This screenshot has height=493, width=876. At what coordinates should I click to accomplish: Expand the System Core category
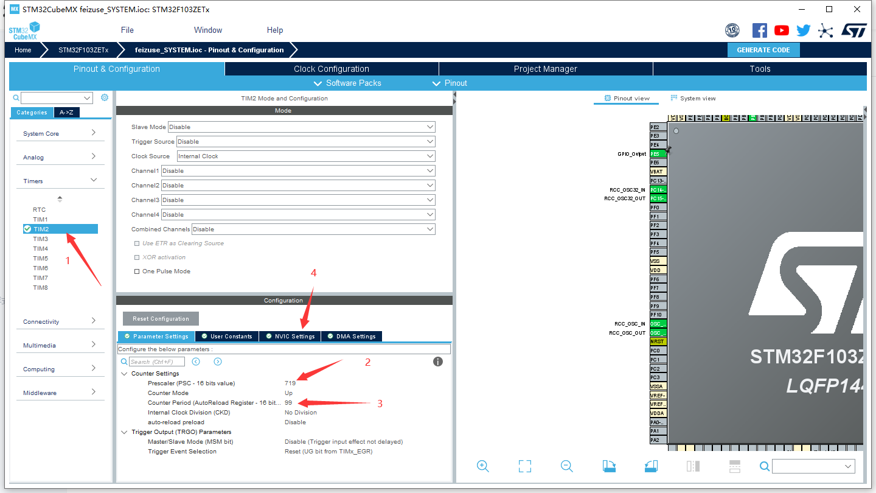click(60, 133)
